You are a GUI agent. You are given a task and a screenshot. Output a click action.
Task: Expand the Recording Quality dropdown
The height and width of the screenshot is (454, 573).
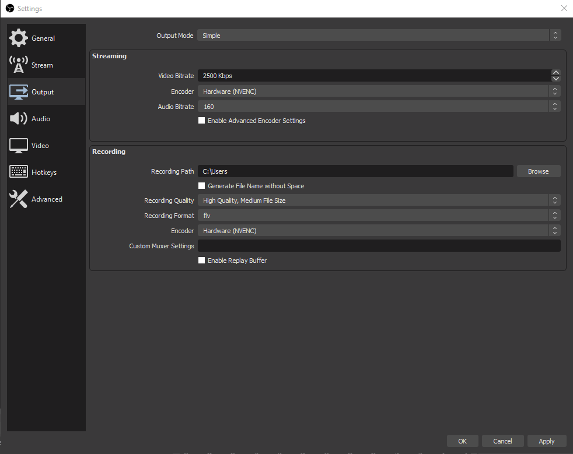pos(379,200)
